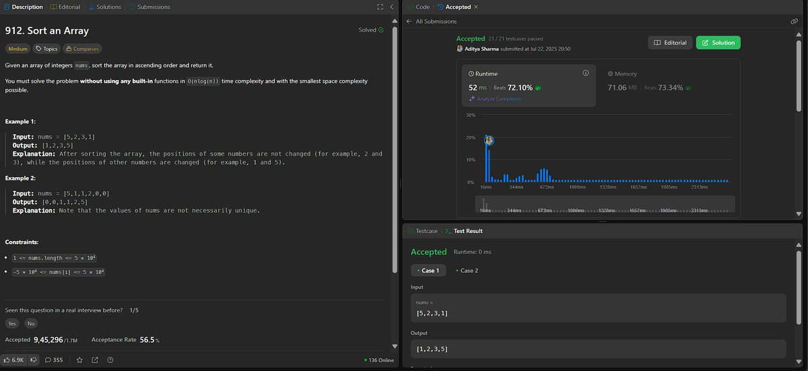Open Aditya Sharma's profile avatar

point(460,49)
